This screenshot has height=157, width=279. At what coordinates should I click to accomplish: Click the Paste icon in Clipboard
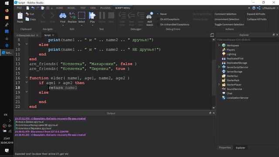pyautogui.click(x=20, y=16)
